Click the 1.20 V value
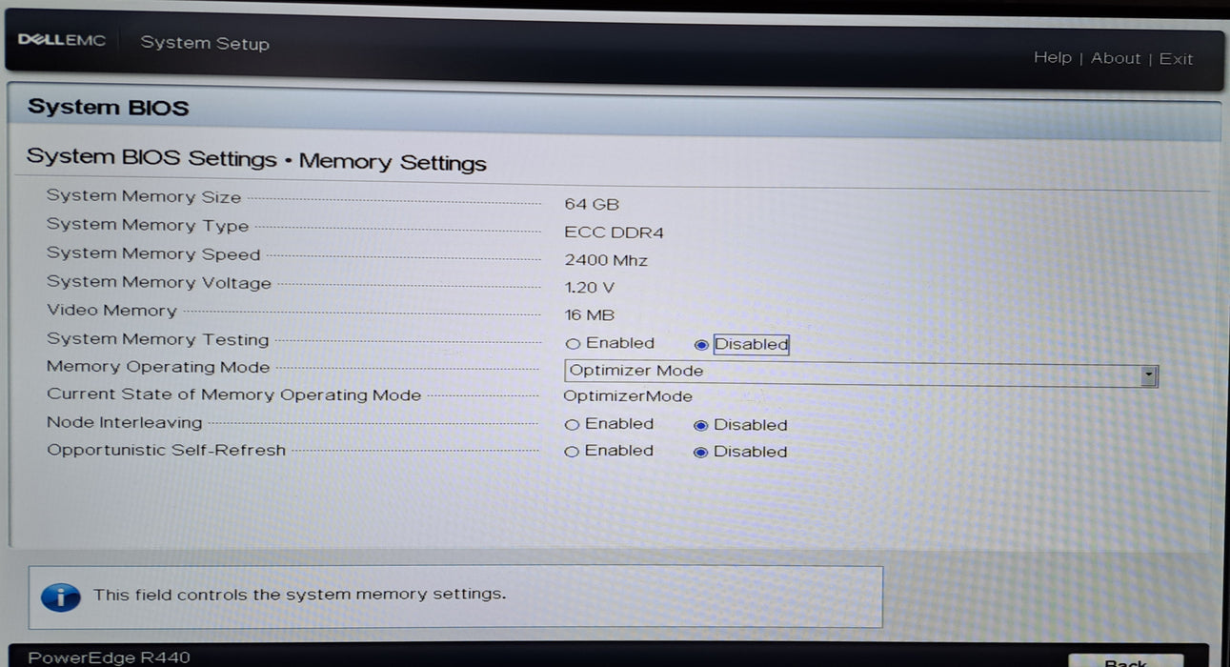The image size is (1230, 667). click(590, 288)
